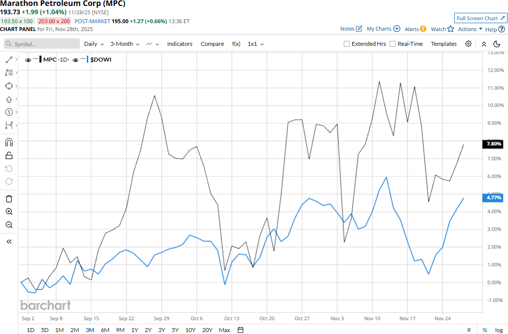Select the trend line drawing tool
Image resolution: width=508 pixels, height=334 pixels.
[x=9, y=60]
